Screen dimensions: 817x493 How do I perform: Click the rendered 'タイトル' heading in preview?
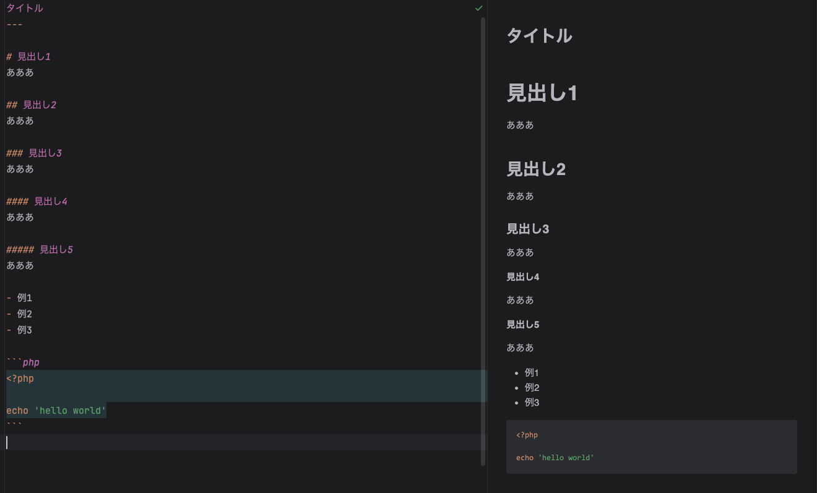pos(539,36)
